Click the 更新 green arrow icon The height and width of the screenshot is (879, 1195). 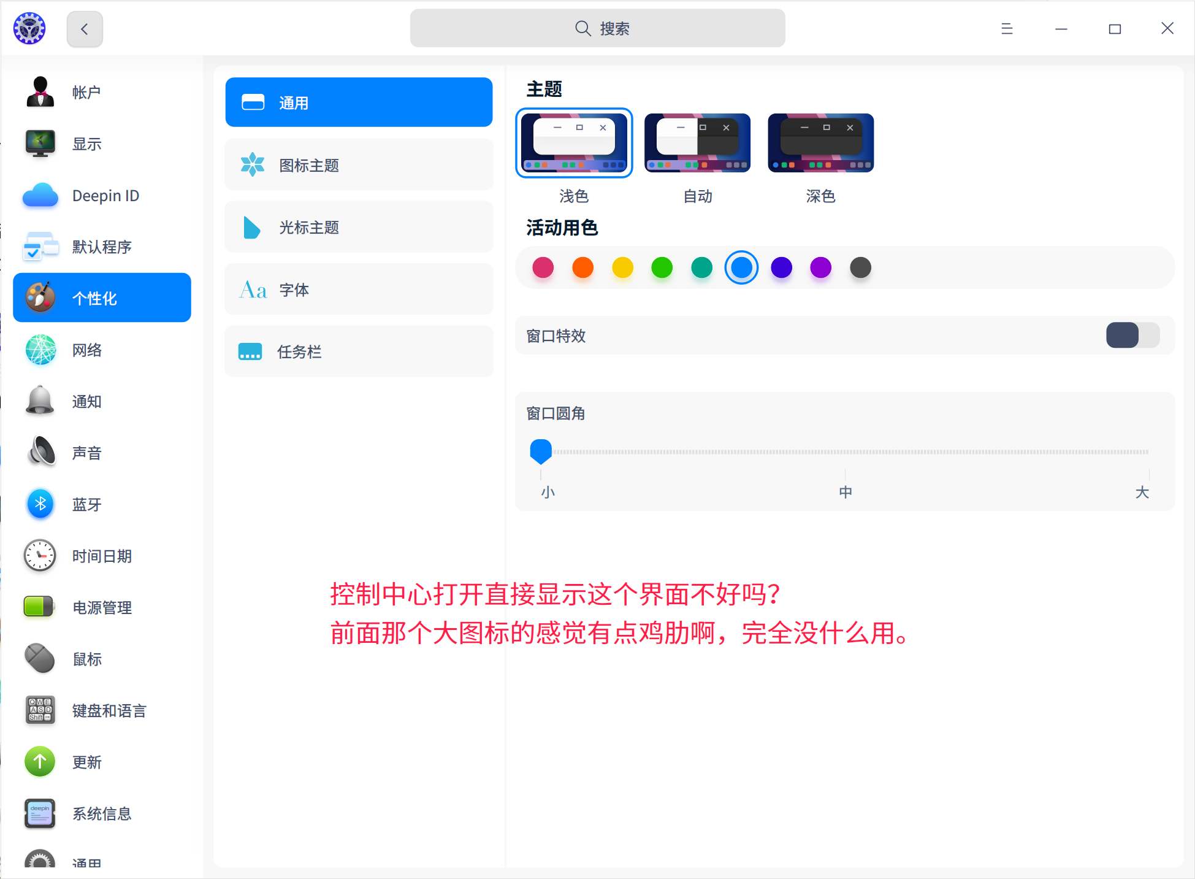(x=40, y=762)
